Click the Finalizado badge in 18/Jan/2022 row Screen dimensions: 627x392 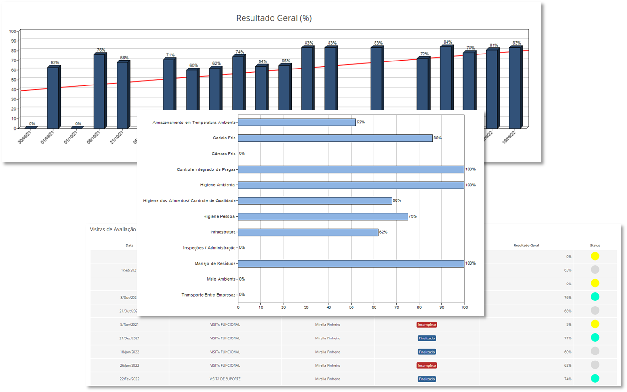coord(427,352)
